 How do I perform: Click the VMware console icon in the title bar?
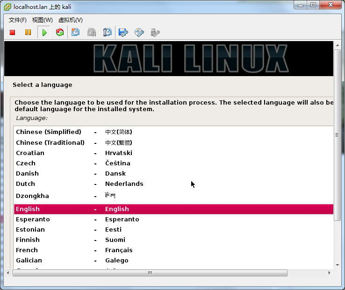[x=7, y=7]
